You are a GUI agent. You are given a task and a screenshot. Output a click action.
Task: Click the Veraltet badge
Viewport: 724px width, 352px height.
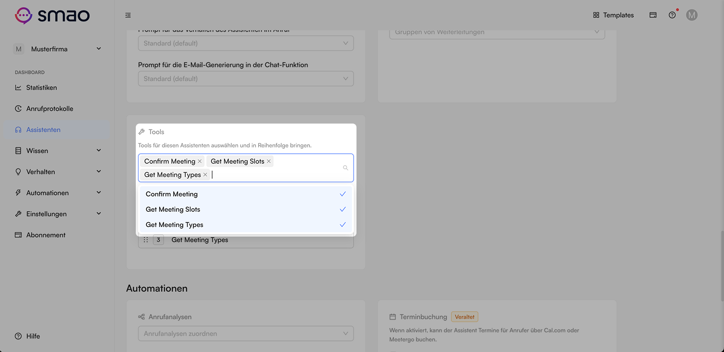coord(464,317)
